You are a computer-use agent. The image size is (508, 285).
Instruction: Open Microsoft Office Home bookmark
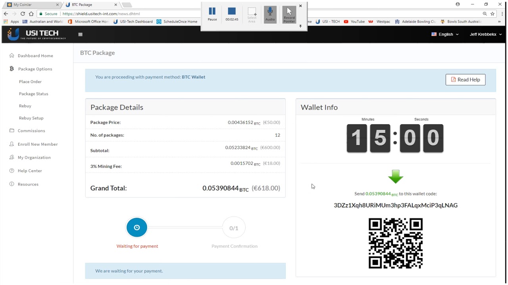pyautogui.click(x=88, y=21)
